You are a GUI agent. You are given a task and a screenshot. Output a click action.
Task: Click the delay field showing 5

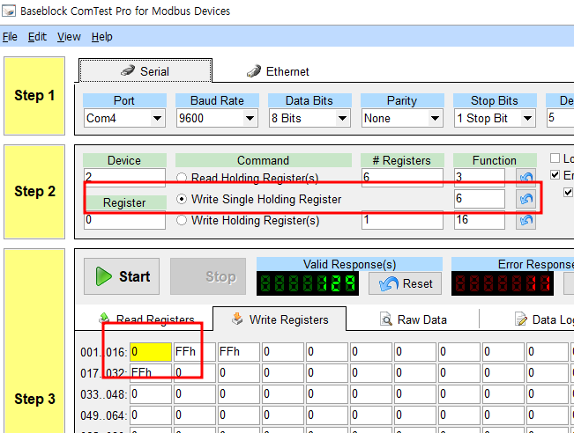(x=560, y=118)
